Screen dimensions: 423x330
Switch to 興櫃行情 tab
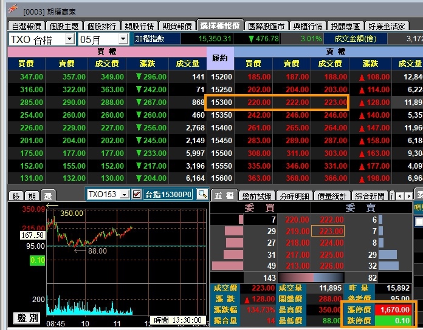(x=308, y=26)
